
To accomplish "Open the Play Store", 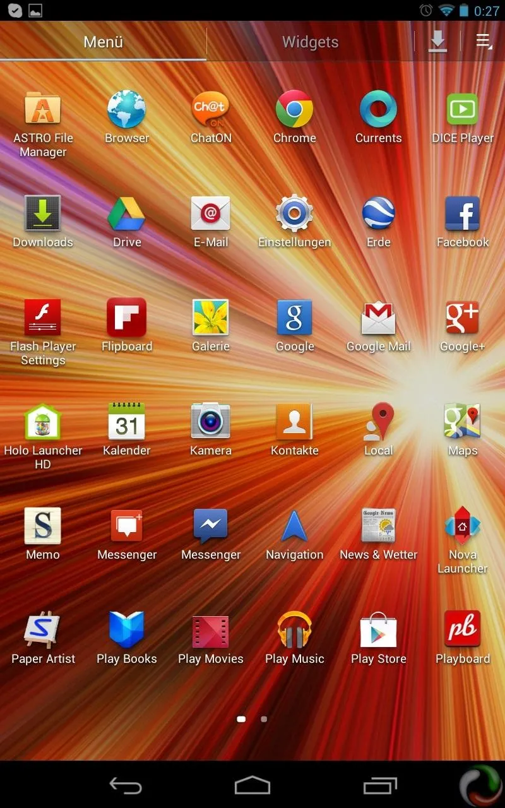I will (379, 638).
